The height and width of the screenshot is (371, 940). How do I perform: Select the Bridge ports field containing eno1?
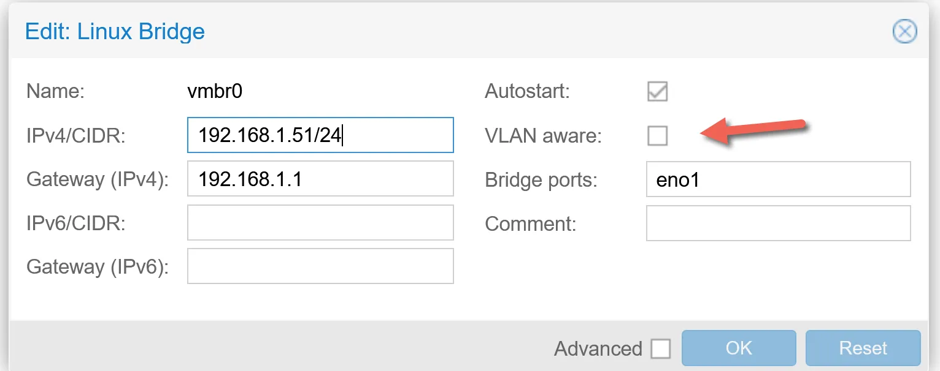[777, 179]
